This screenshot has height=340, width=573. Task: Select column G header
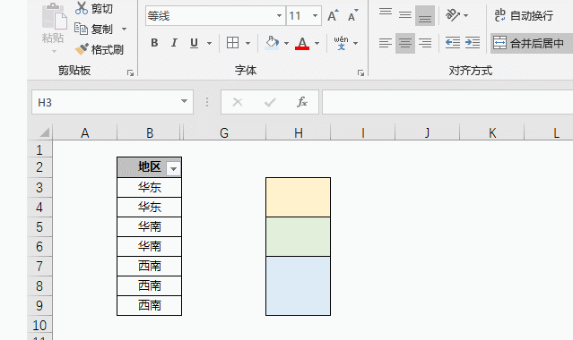[x=224, y=132]
